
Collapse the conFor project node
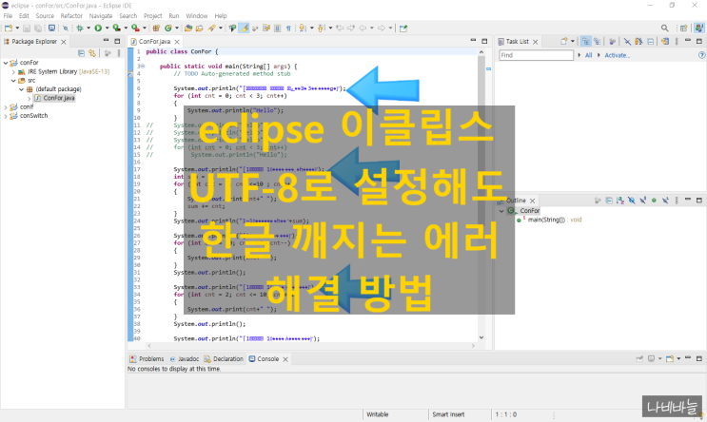pyautogui.click(x=6, y=63)
